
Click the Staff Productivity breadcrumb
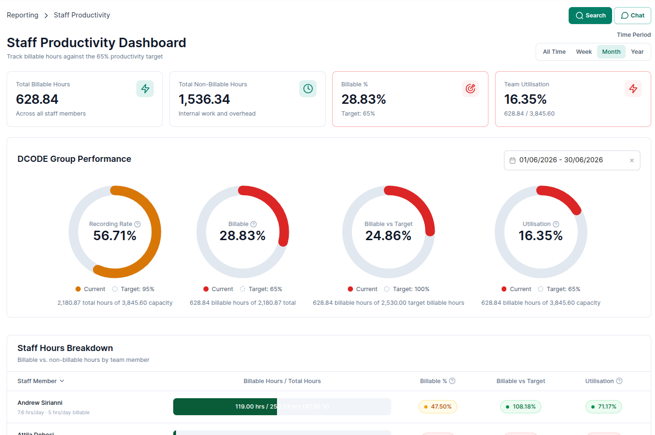click(x=82, y=15)
